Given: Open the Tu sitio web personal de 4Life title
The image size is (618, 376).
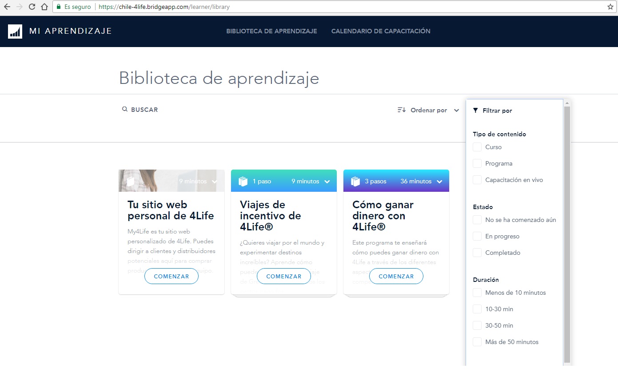Looking at the screenshot, I should pyautogui.click(x=171, y=210).
